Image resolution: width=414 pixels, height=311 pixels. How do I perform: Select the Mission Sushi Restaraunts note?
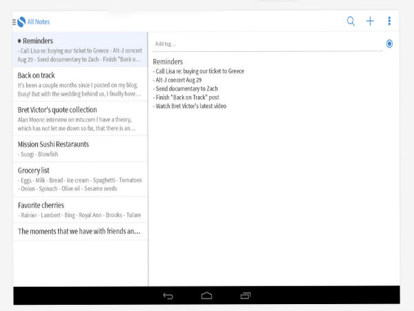[x=80, y=149]
